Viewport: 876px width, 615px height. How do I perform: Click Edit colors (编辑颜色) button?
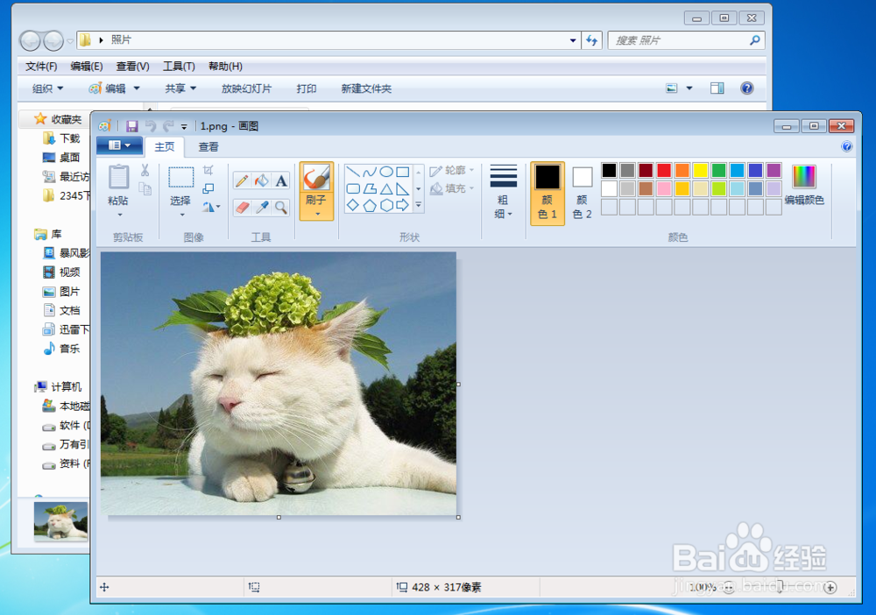pos(804,186)
